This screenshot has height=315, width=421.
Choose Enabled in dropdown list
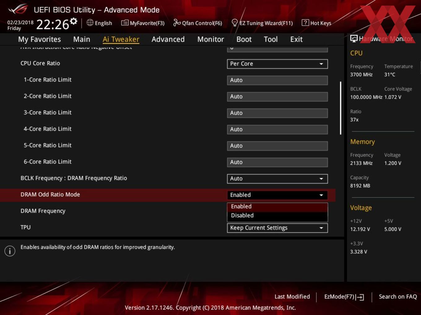277,207
